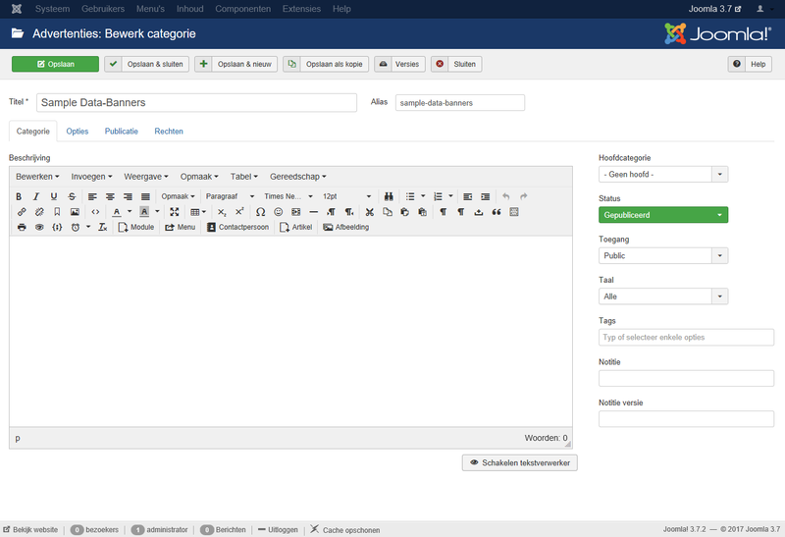Apply subscript formatting
Viewport: 785px width, 537px height.
click(222, 212)
